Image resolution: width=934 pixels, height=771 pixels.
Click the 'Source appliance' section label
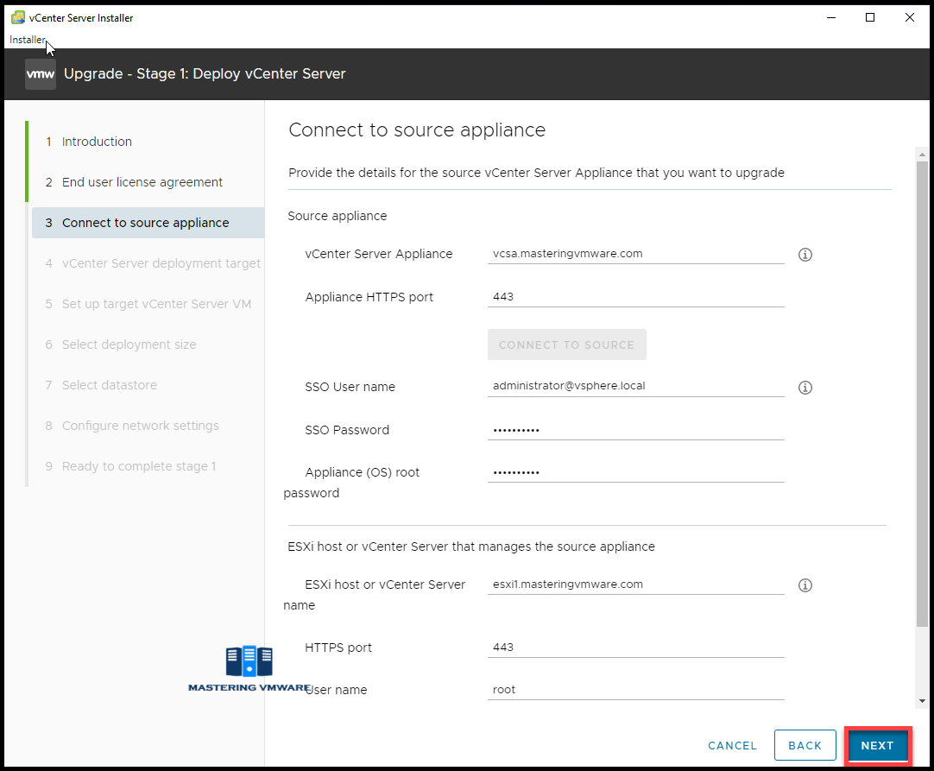[338, 216]
